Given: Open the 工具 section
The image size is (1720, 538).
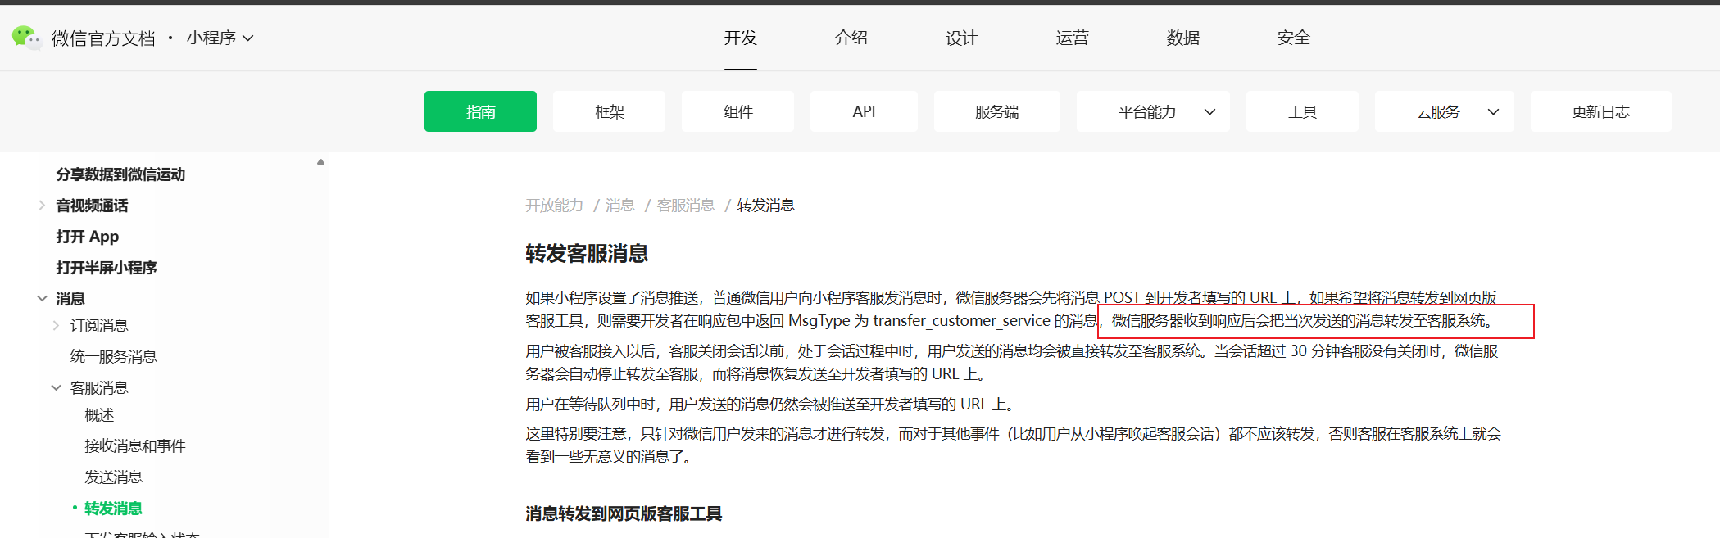Looking at the screenshot, I should (1302, 111).
